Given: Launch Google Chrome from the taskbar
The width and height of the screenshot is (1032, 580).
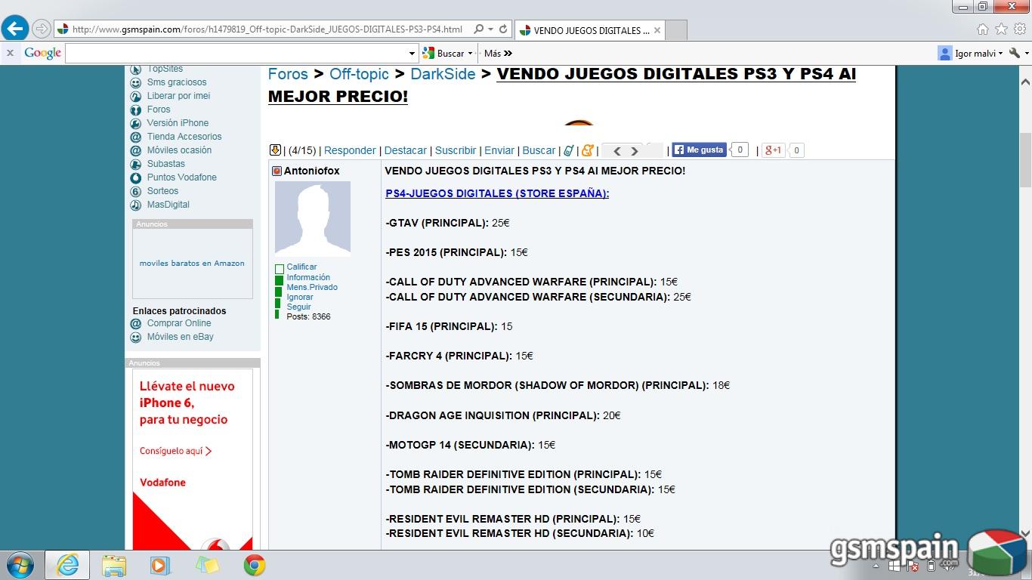Looking at the screenshot, I should 254,565.
